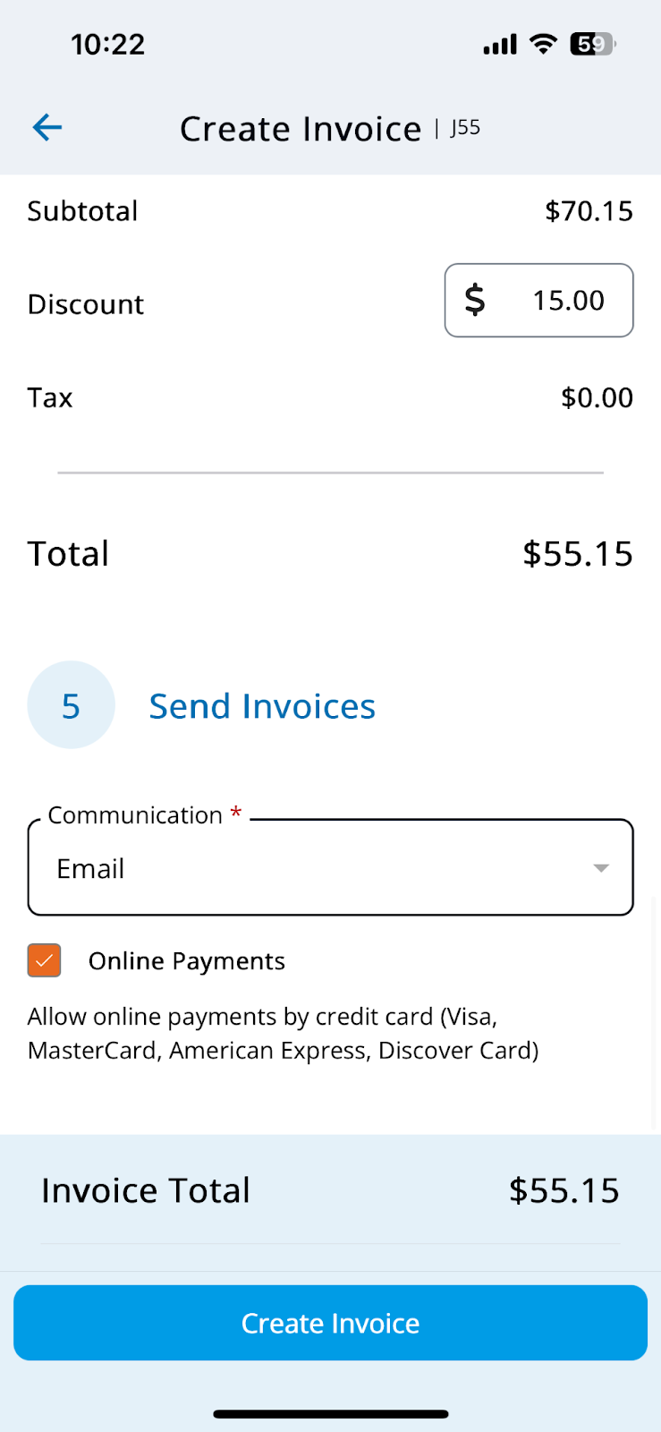
Task: Tap the step 5 circle badge
Action: pos(72,705)
